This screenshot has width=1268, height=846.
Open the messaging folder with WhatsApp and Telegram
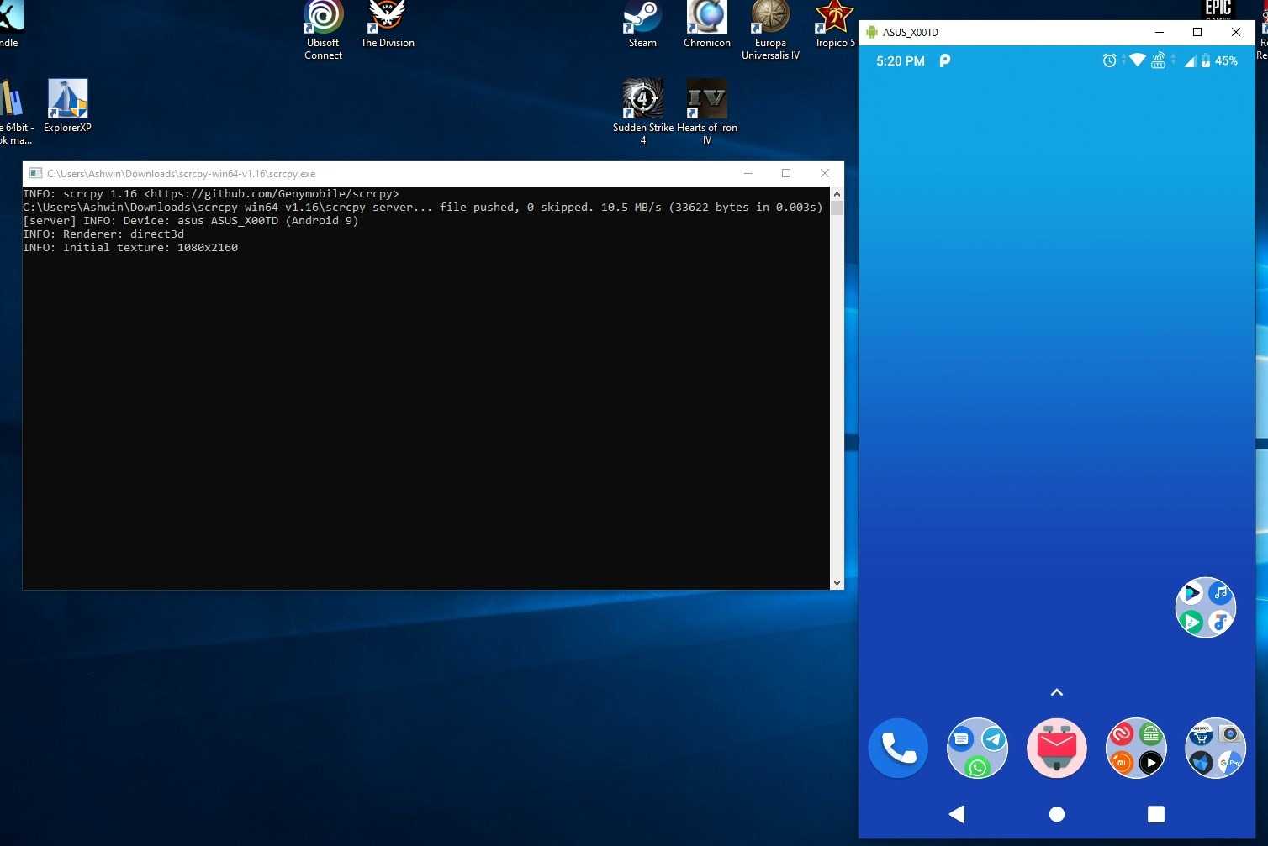(x=977, y=748)
